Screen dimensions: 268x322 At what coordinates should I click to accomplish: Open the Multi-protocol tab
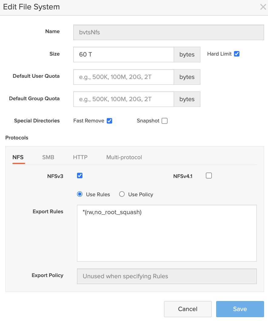124,157
